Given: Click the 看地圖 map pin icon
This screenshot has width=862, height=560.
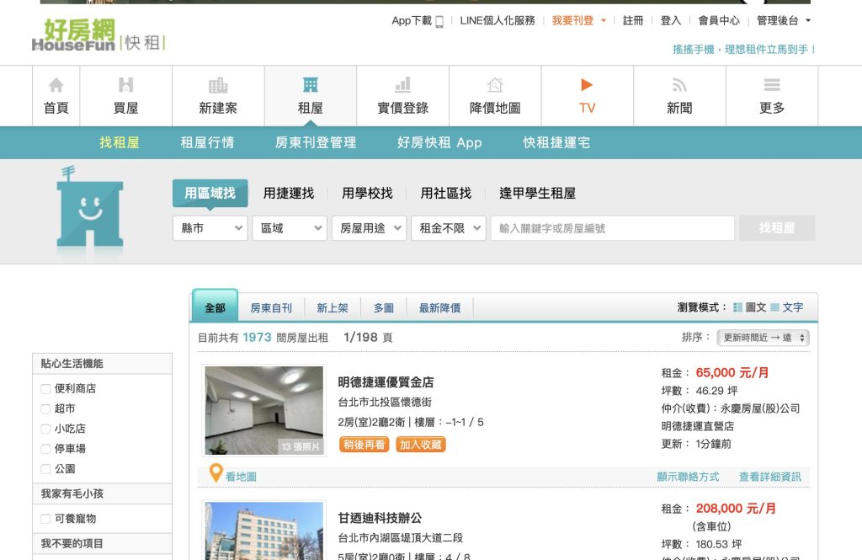Looking at the screenshot, I should pos(215,474).
